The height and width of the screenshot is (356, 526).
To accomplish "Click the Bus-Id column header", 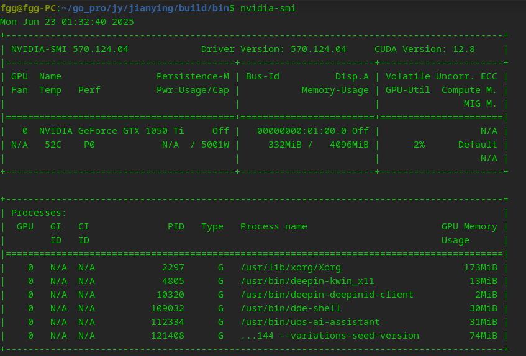I will tap(263, 76).
